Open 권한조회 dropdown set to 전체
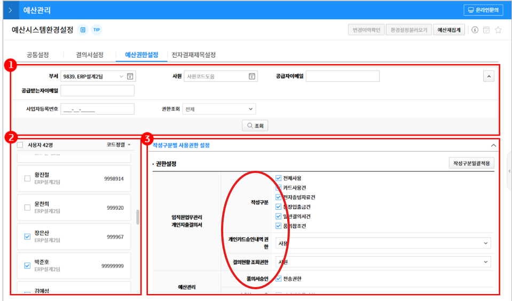512x301 pixels. pyautogui.click(x=219, y=109)
